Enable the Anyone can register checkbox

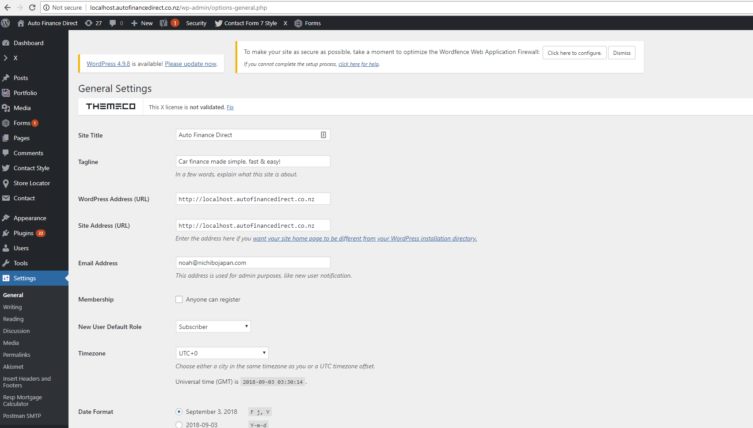tap(179, 299)
